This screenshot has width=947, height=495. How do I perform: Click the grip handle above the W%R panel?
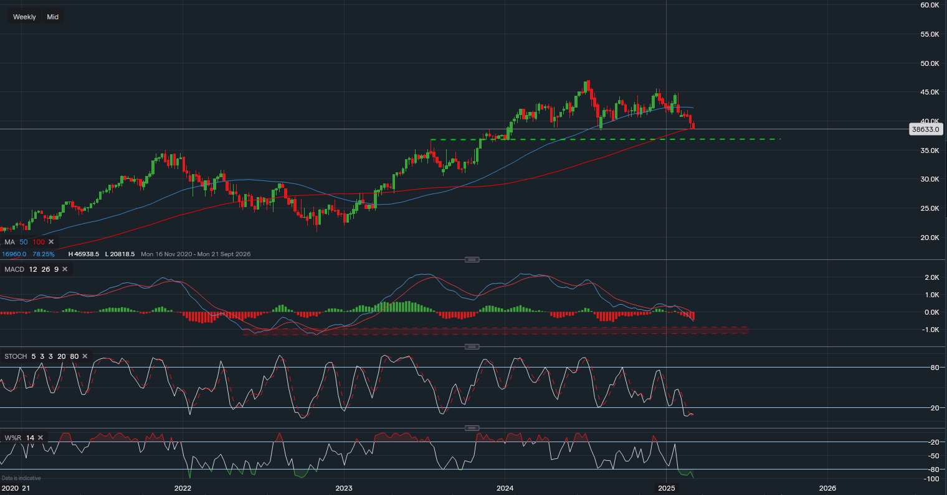tap(472, 427)
